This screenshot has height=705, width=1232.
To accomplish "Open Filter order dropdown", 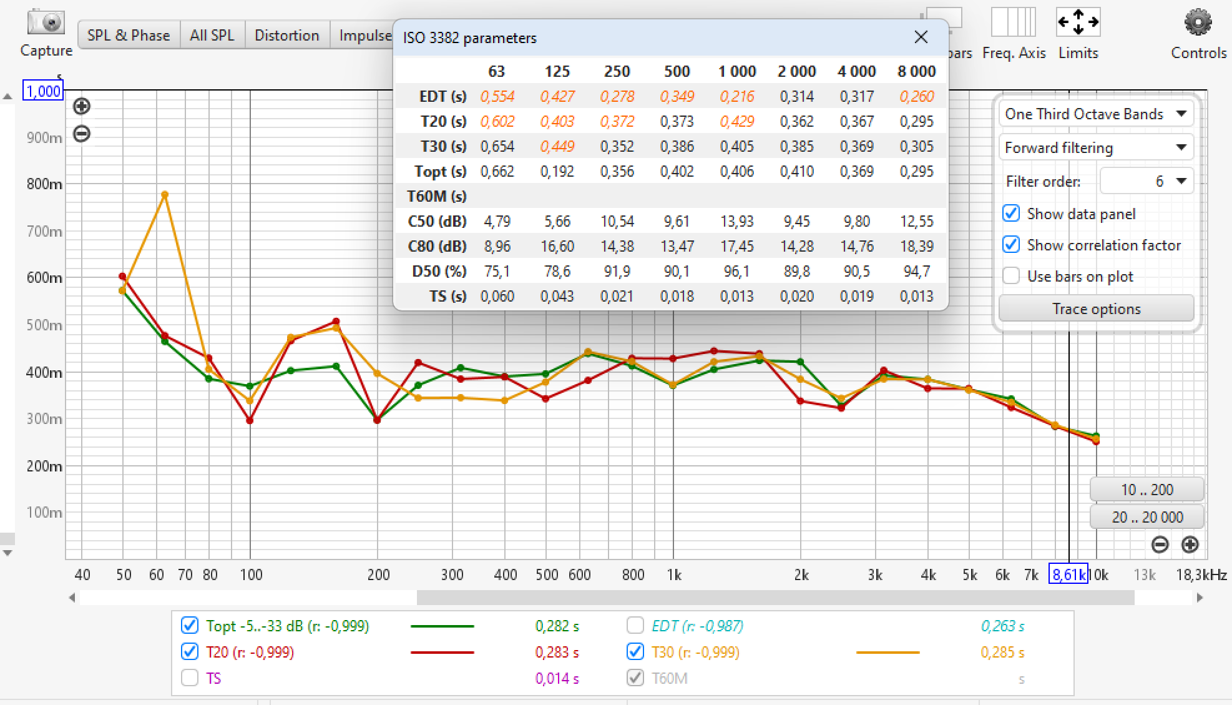I will coord(1146,181).
